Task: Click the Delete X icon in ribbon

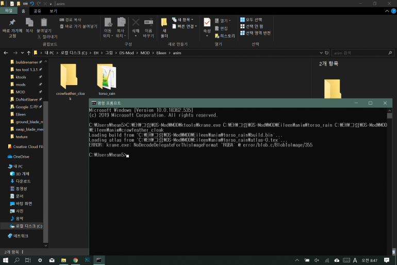Action: pyautogui.click(x=136, y=23)
